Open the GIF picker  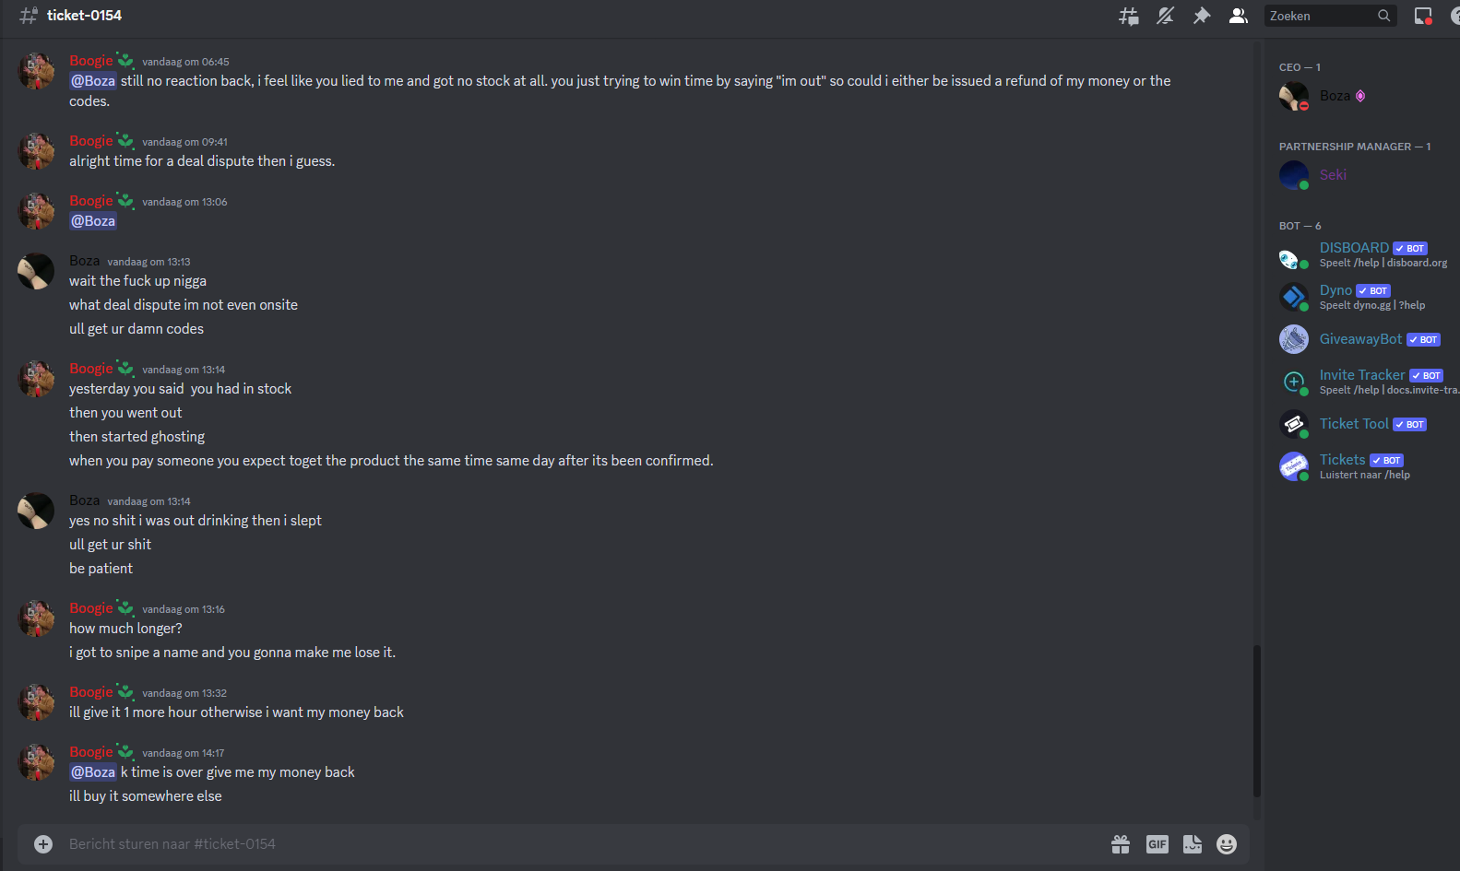pyautogui.click(x=1157, y=844)
